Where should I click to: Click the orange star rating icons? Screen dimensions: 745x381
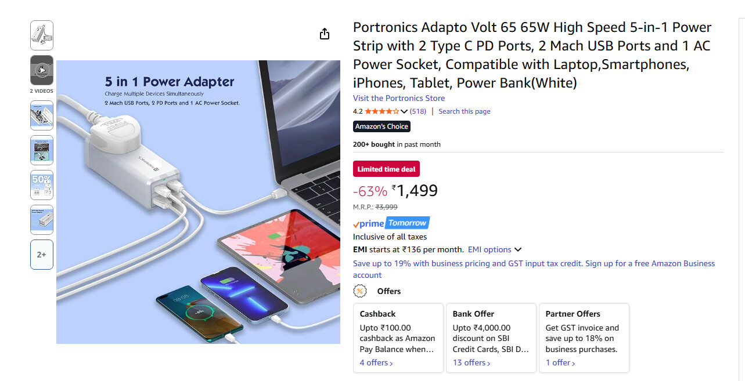pos(382,111)
